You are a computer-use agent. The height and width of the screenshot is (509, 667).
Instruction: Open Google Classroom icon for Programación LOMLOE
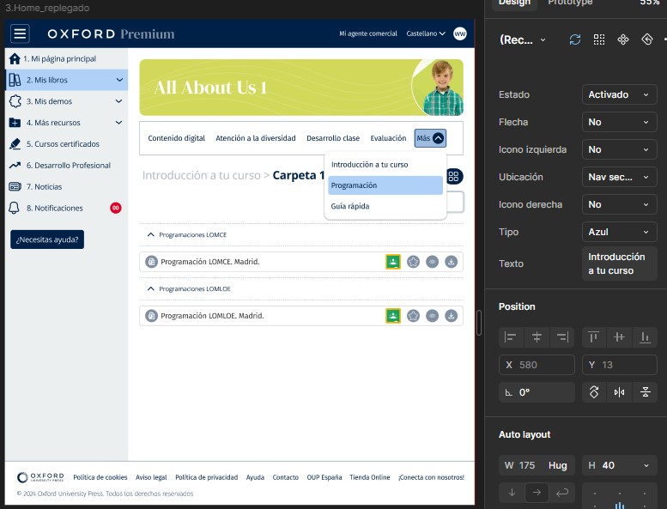(x=393, y=316)
